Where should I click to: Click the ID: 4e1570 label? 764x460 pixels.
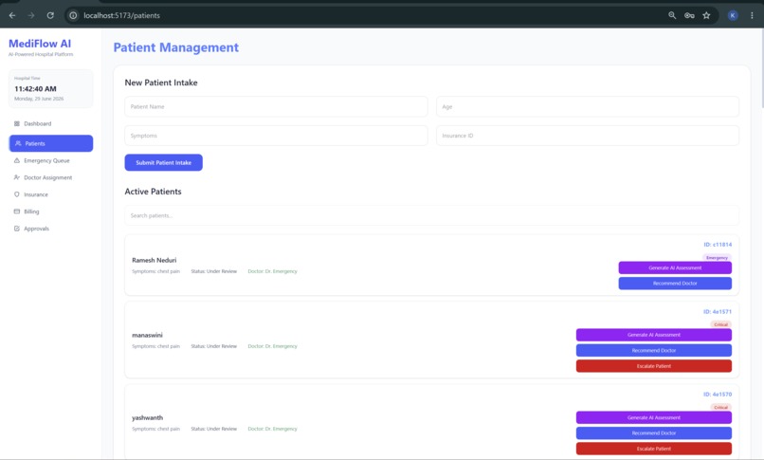[x=718, y=395]
